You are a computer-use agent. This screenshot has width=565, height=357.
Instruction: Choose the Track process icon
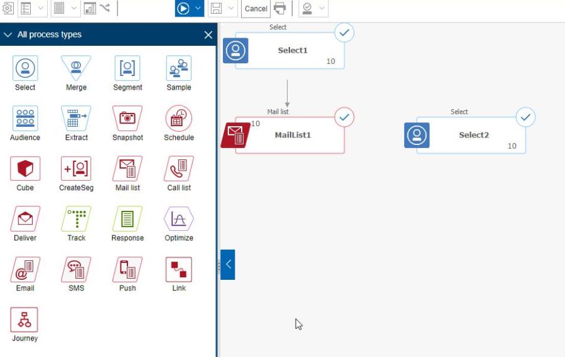(76, 218)
